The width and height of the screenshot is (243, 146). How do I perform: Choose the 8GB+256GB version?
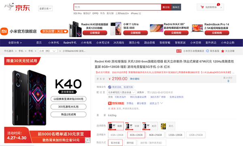point(155,135)
